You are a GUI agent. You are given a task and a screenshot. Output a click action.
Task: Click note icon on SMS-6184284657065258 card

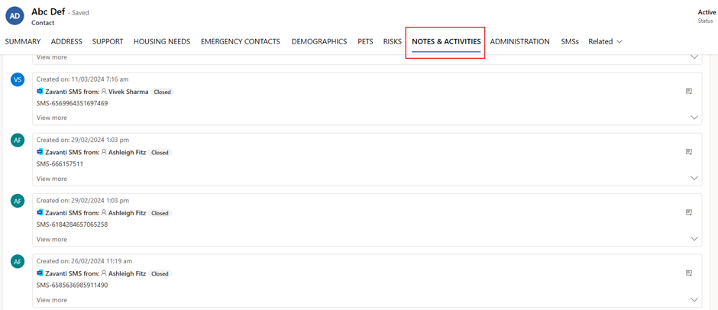click(688, 212)
